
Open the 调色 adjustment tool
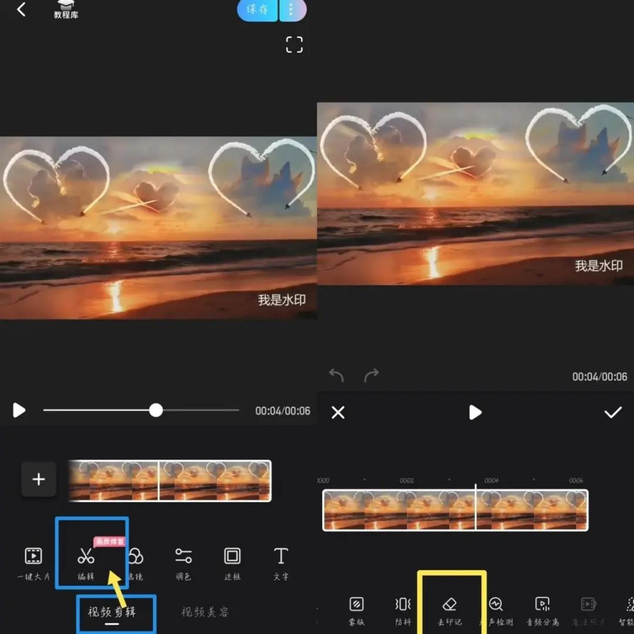[x=183, y=563]
